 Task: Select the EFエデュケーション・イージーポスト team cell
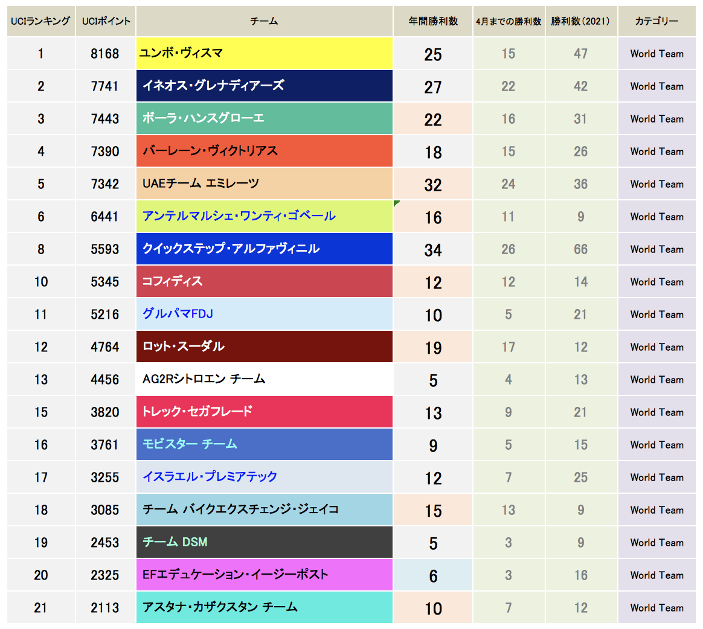pos(265,575)
